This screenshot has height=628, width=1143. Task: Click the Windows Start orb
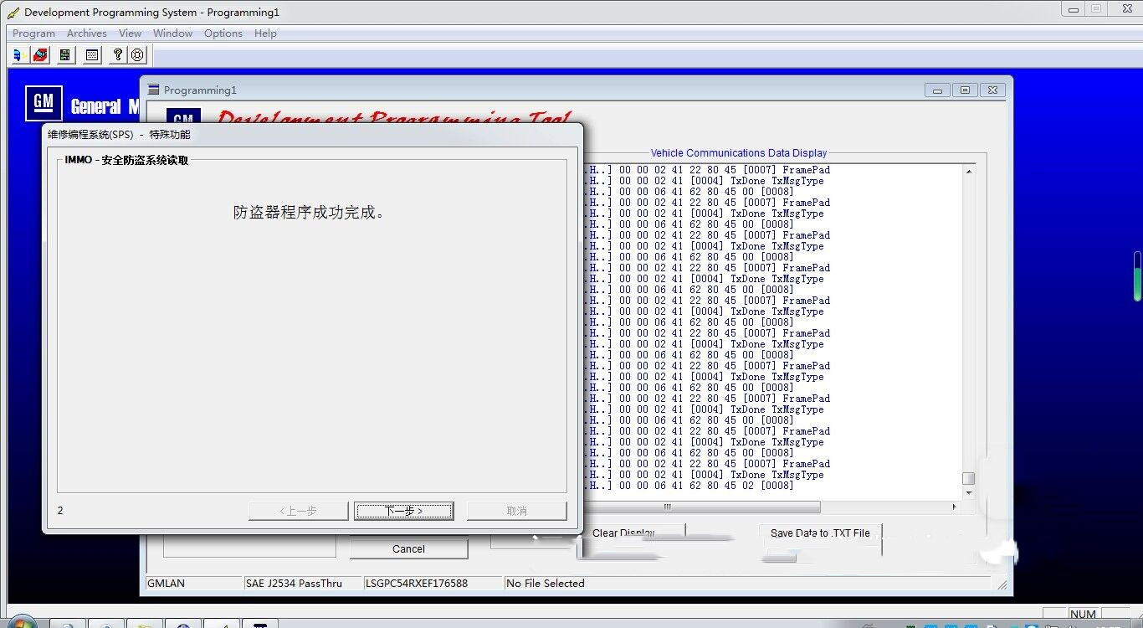pos(21,622)
